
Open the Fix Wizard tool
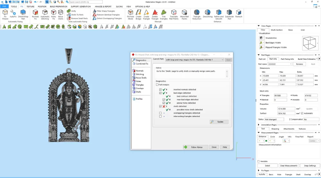tap(5, 14)
